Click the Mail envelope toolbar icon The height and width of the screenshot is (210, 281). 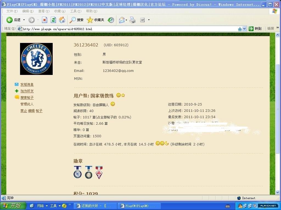pos(122,20)
